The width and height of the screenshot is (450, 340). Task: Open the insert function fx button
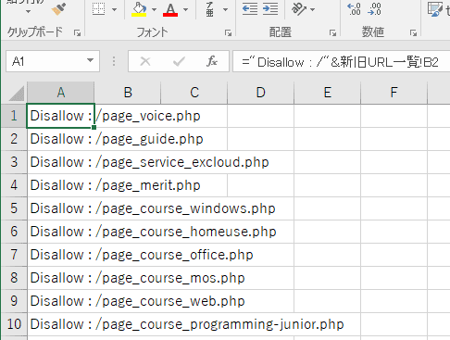tap(212, 61)
